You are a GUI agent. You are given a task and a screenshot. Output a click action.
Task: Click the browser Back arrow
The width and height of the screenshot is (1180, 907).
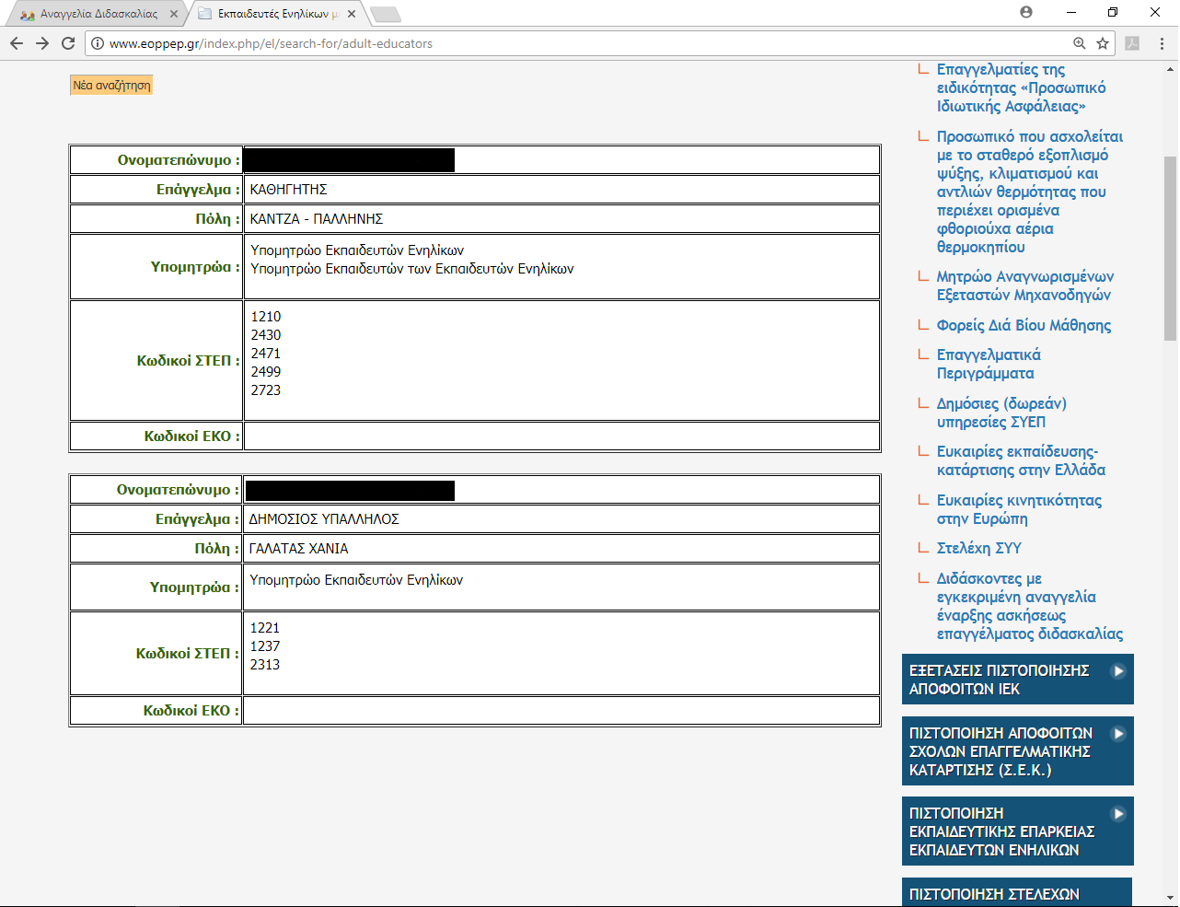17,43
